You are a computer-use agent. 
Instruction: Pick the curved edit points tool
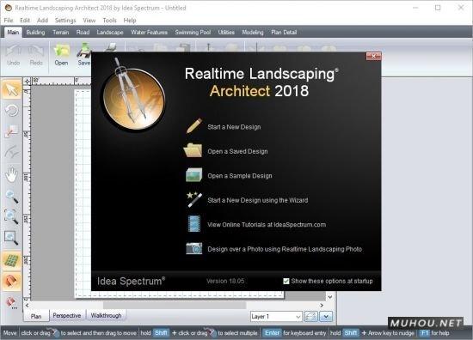pos(11,152)
